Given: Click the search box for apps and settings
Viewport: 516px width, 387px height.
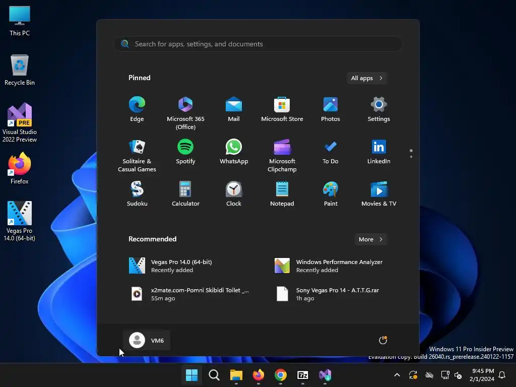Looking at the screenshot, I should 258,44.
